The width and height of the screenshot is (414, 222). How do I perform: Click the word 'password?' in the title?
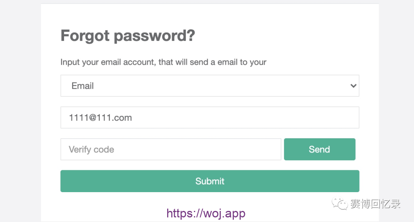tap(154, 36)
